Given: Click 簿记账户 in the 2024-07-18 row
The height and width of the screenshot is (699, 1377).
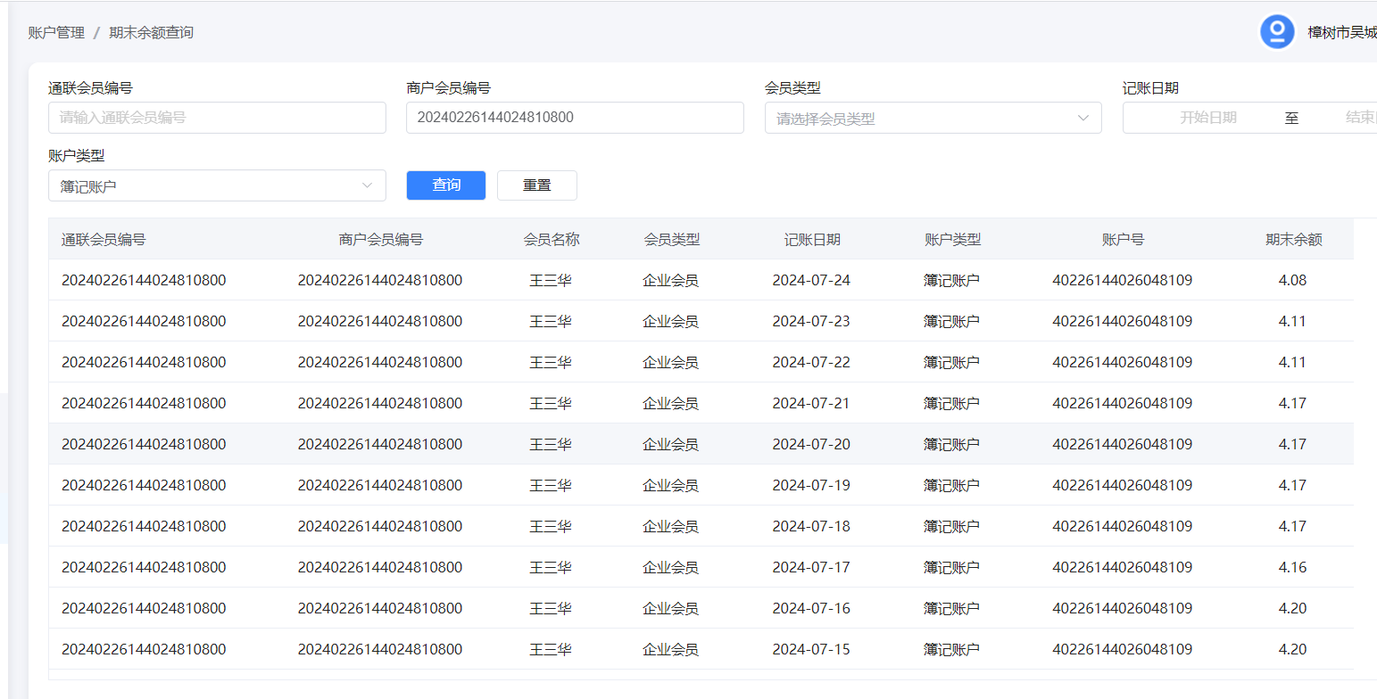Looking at the screenshot, I should 951,526.
